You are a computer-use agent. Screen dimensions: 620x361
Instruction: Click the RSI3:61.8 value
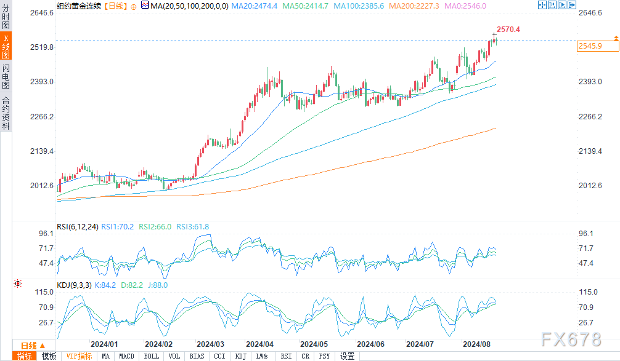(192, 227)
